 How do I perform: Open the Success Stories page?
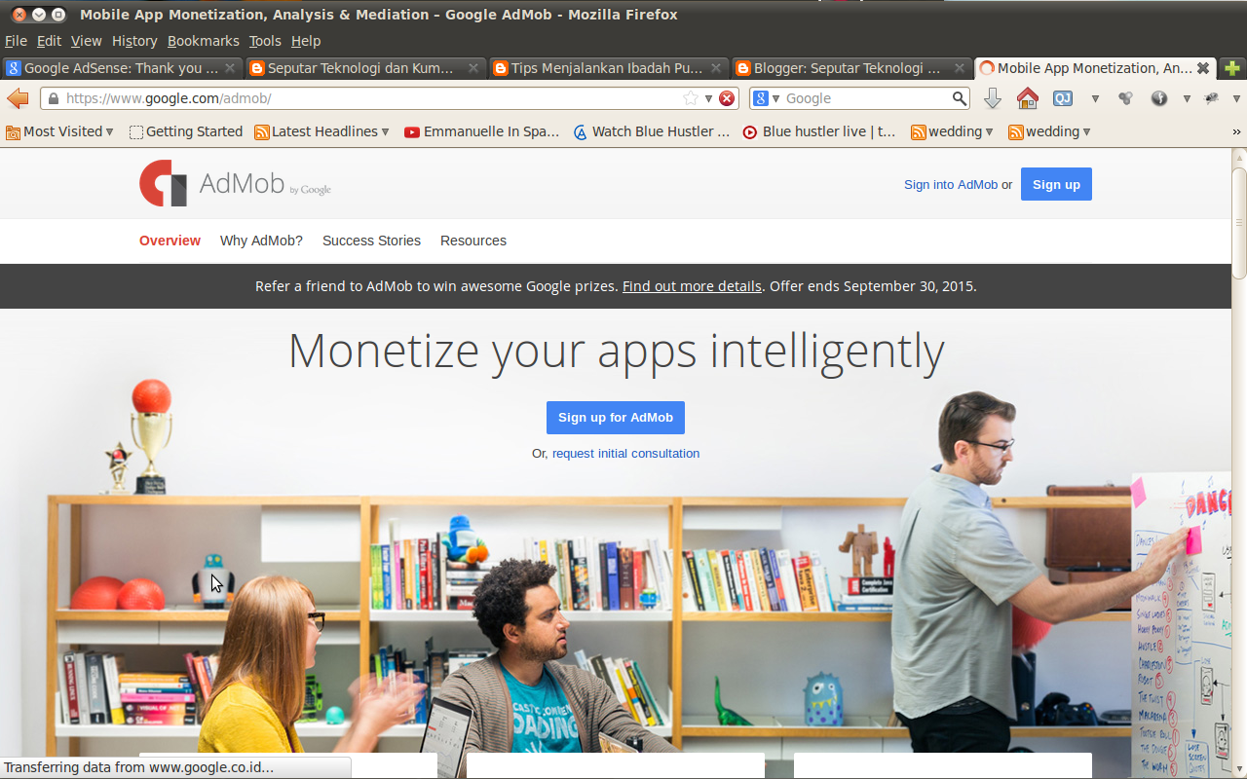[371, 241]
